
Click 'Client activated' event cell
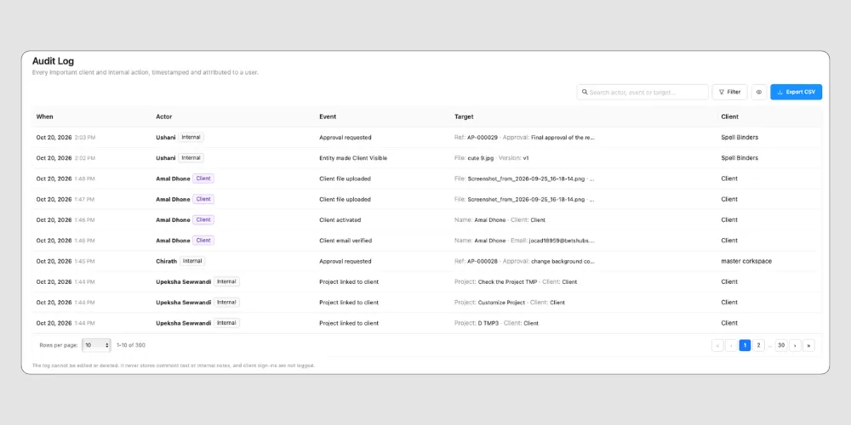point(340,220)
